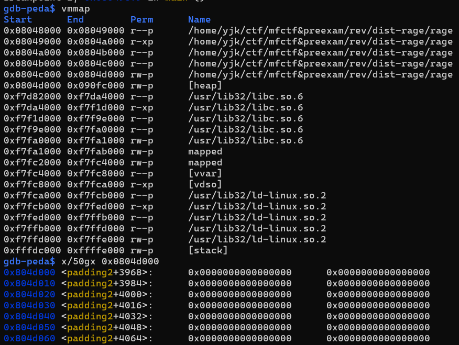Click blue address 0x804d000 in dump
This screenshot has height=345, width=459.
pos(29,272)
